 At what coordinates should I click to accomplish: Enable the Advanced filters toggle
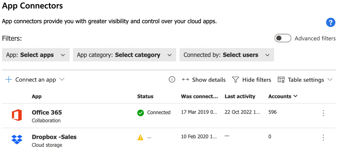[283, 38]
